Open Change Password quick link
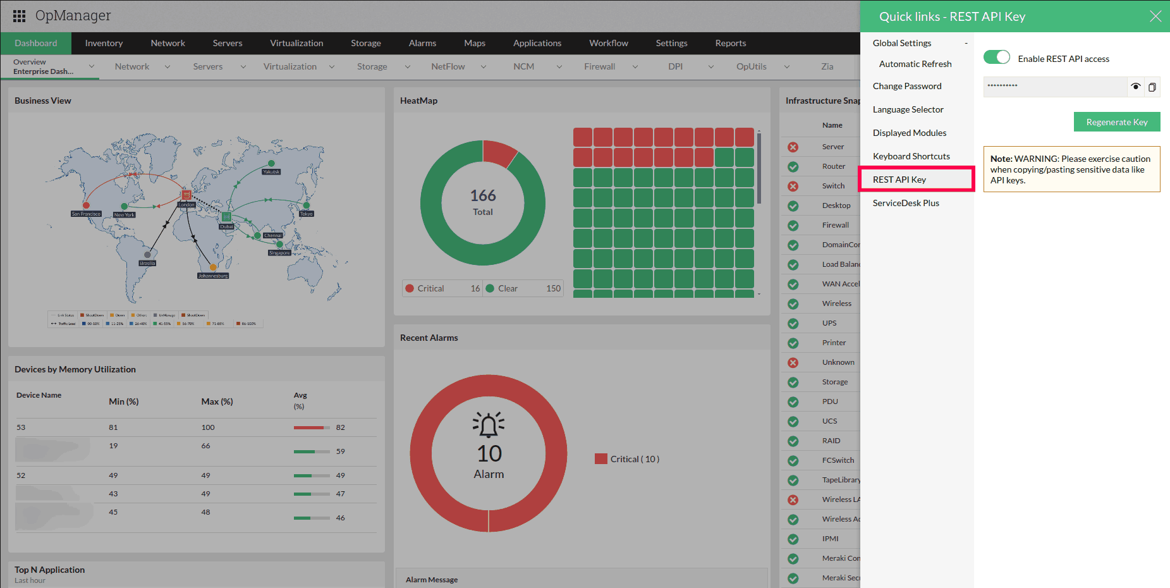 coord(907,86)
